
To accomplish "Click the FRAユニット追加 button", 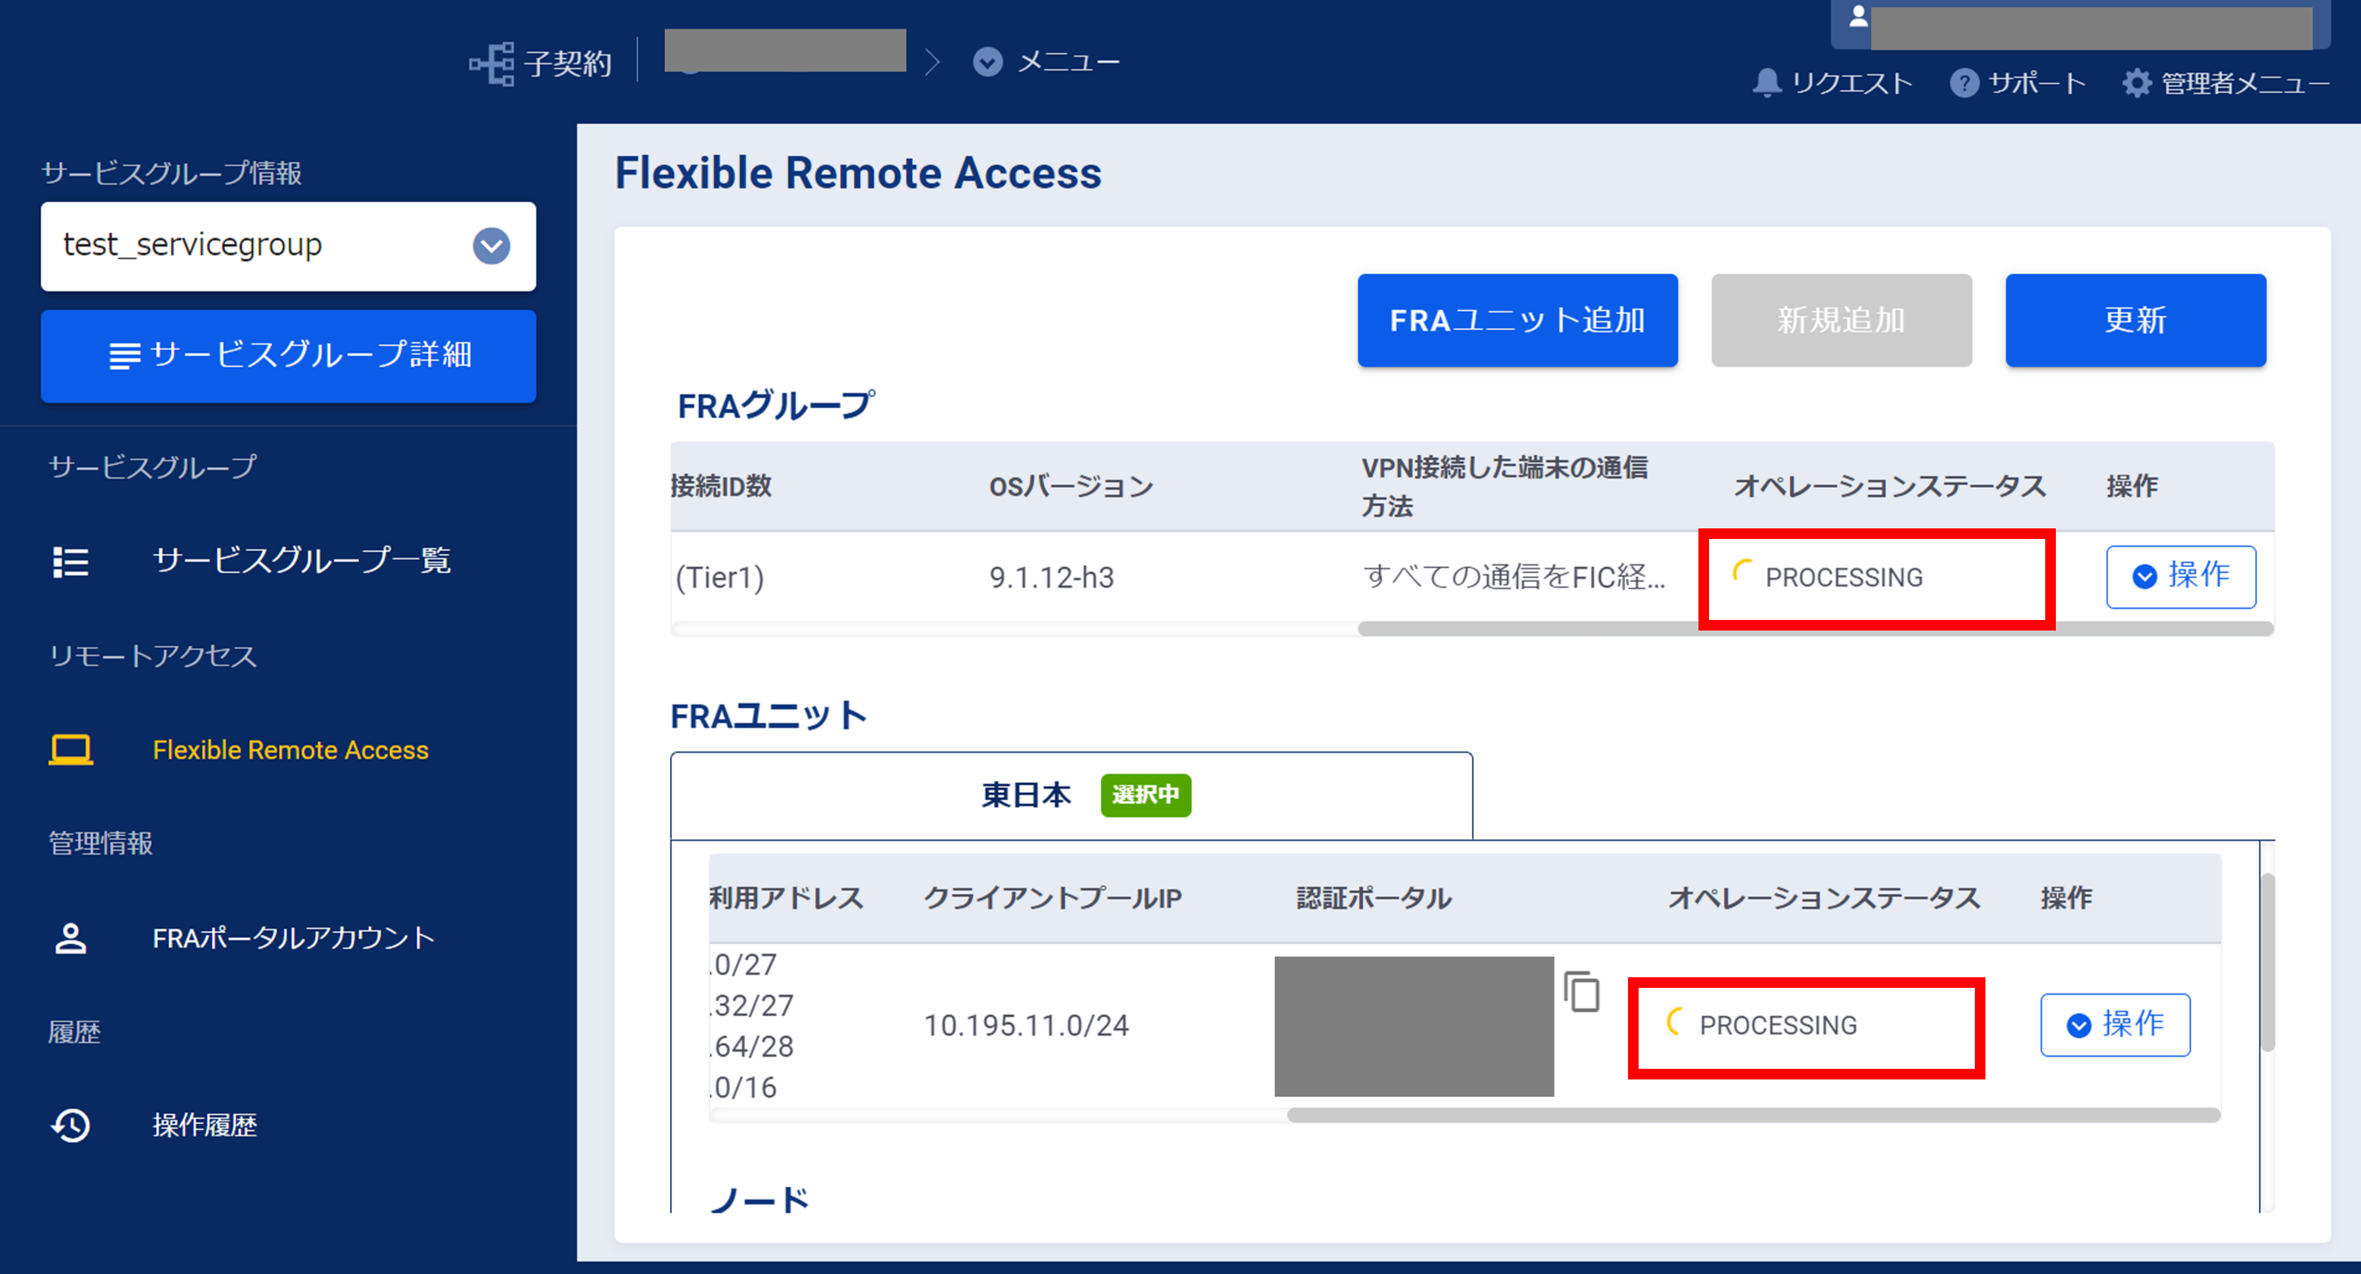I will click(1517, 320).
